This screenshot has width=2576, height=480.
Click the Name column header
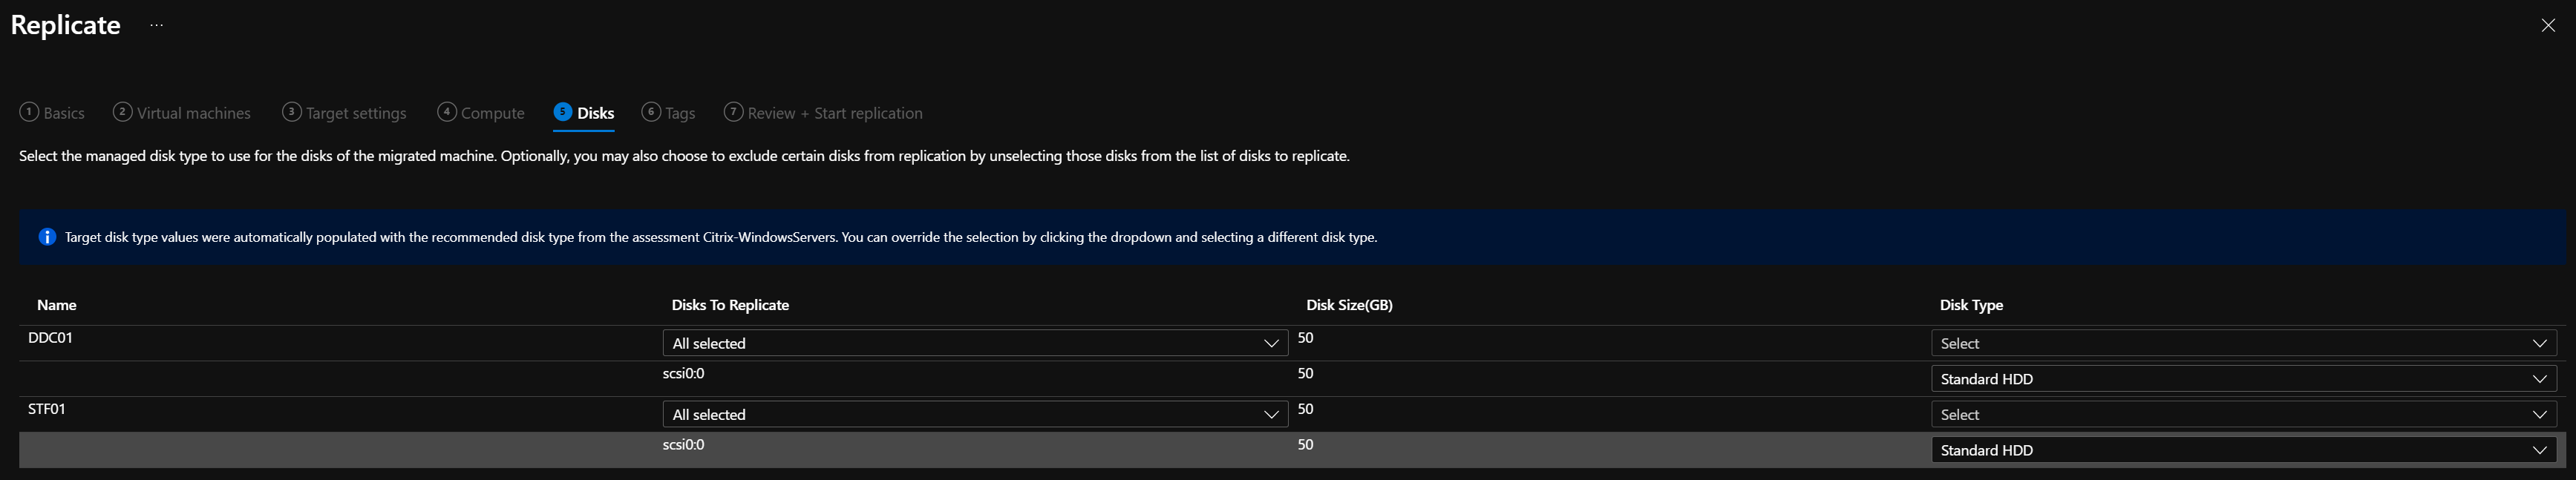[x=57, y=305]
